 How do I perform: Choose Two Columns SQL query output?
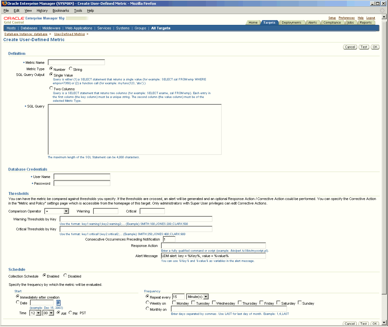tap(51, 88)
